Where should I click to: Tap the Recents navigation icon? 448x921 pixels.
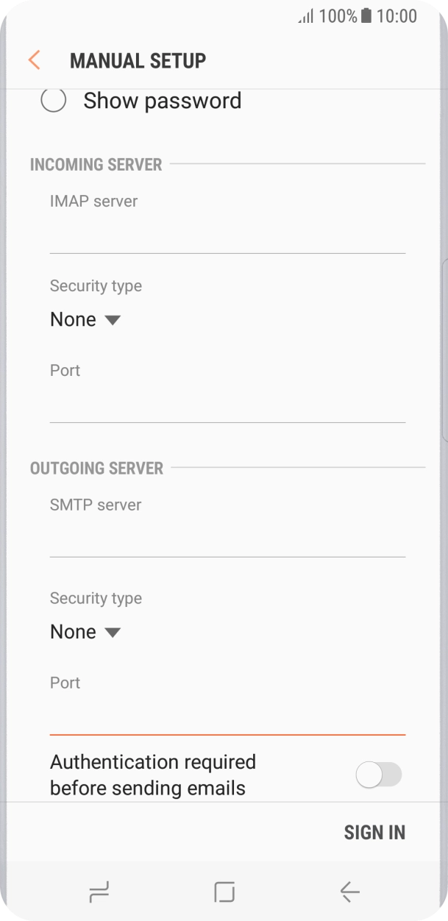(98, 891)
